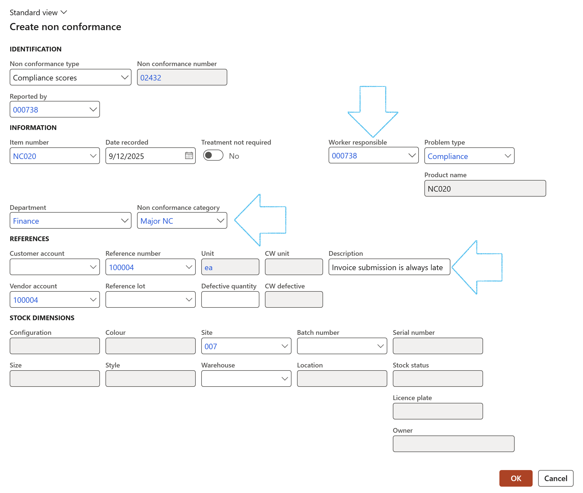Image resolution: width=583 pixels, height=493 pixels.
Task: Expand the Standard view chevron
Action: (64, 12)
